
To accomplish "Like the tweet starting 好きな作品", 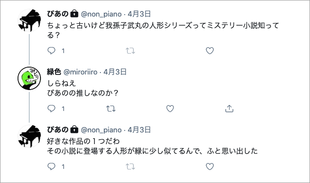I will click(210, 166).
